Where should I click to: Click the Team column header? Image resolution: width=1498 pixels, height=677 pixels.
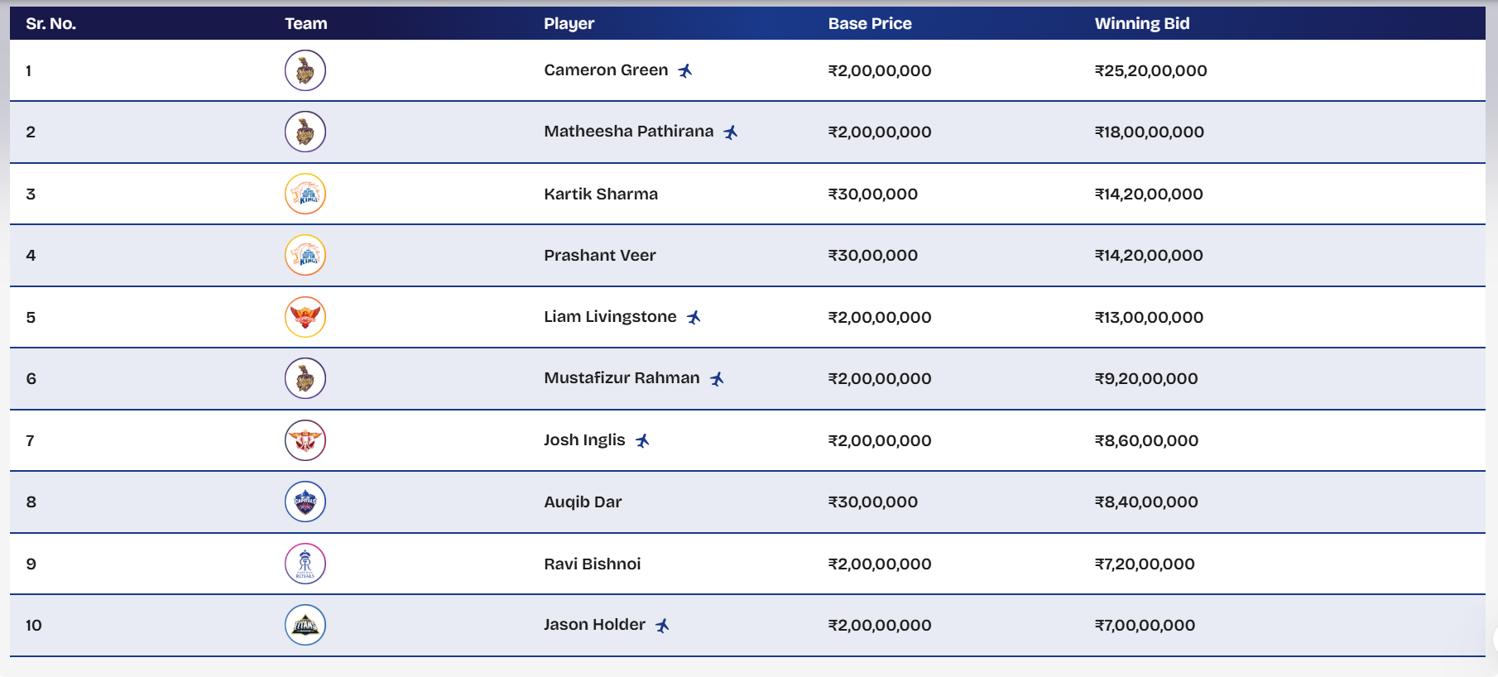pos(305,24)
